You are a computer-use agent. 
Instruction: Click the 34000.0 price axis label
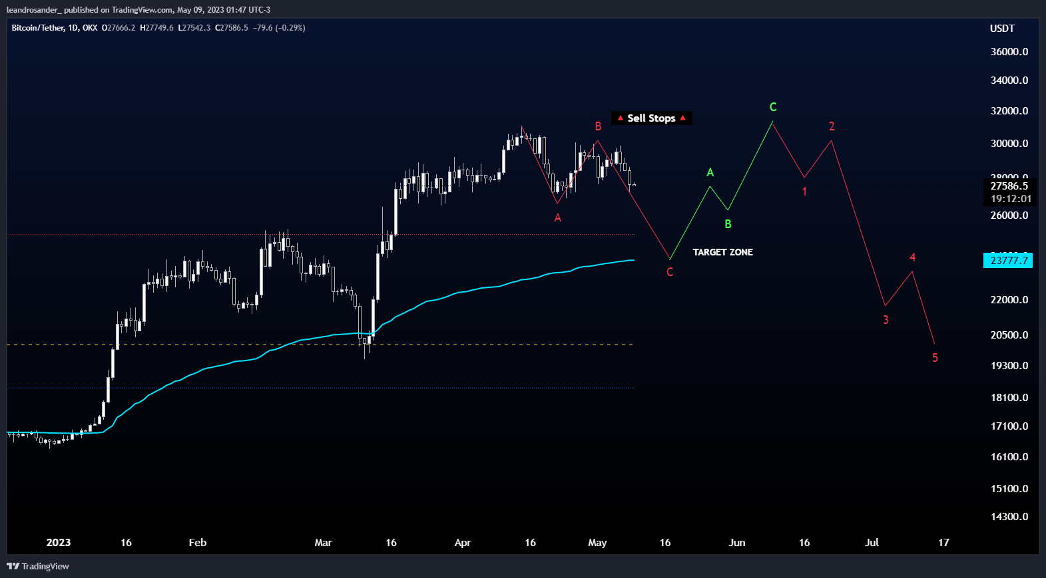click(x=1009, y=80)
